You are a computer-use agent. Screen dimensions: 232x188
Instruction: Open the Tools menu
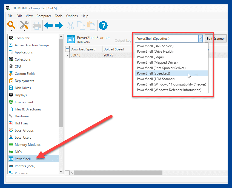click(59, 16)
